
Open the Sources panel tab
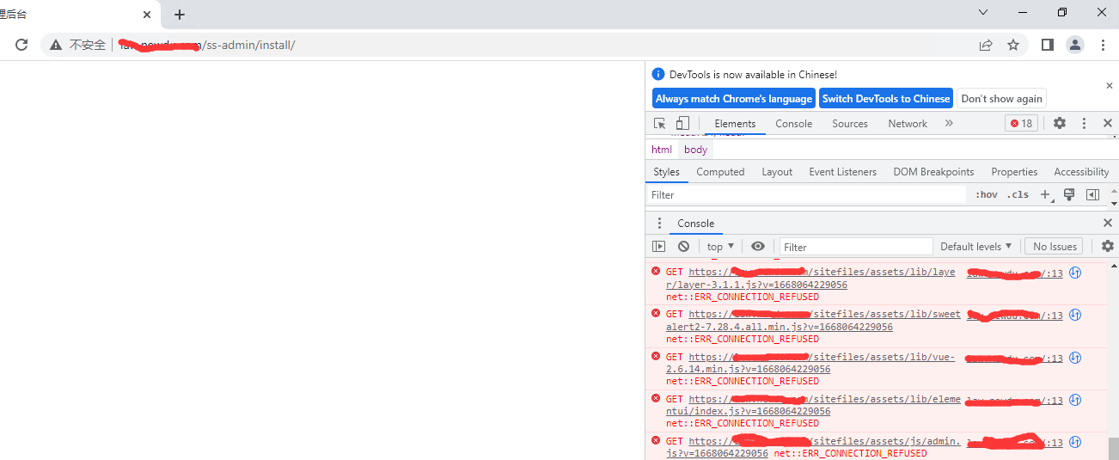(x=850, y=124)
